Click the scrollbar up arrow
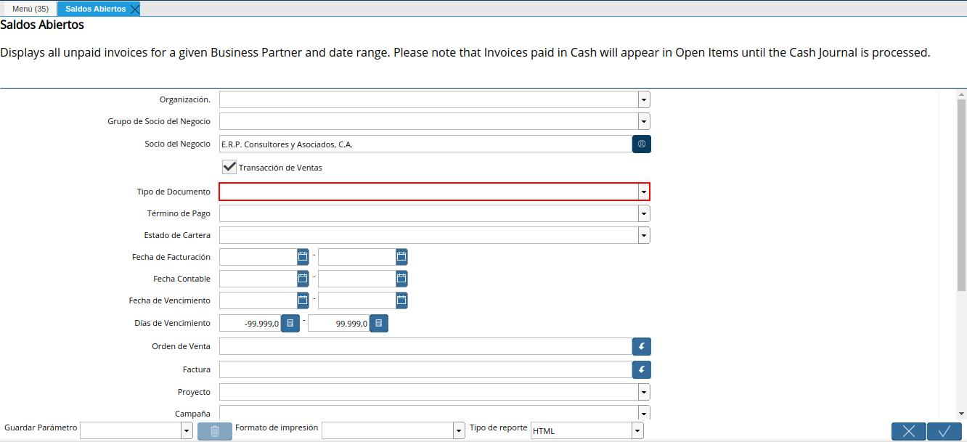The image size is (967, 442). [x=961, y=94]
